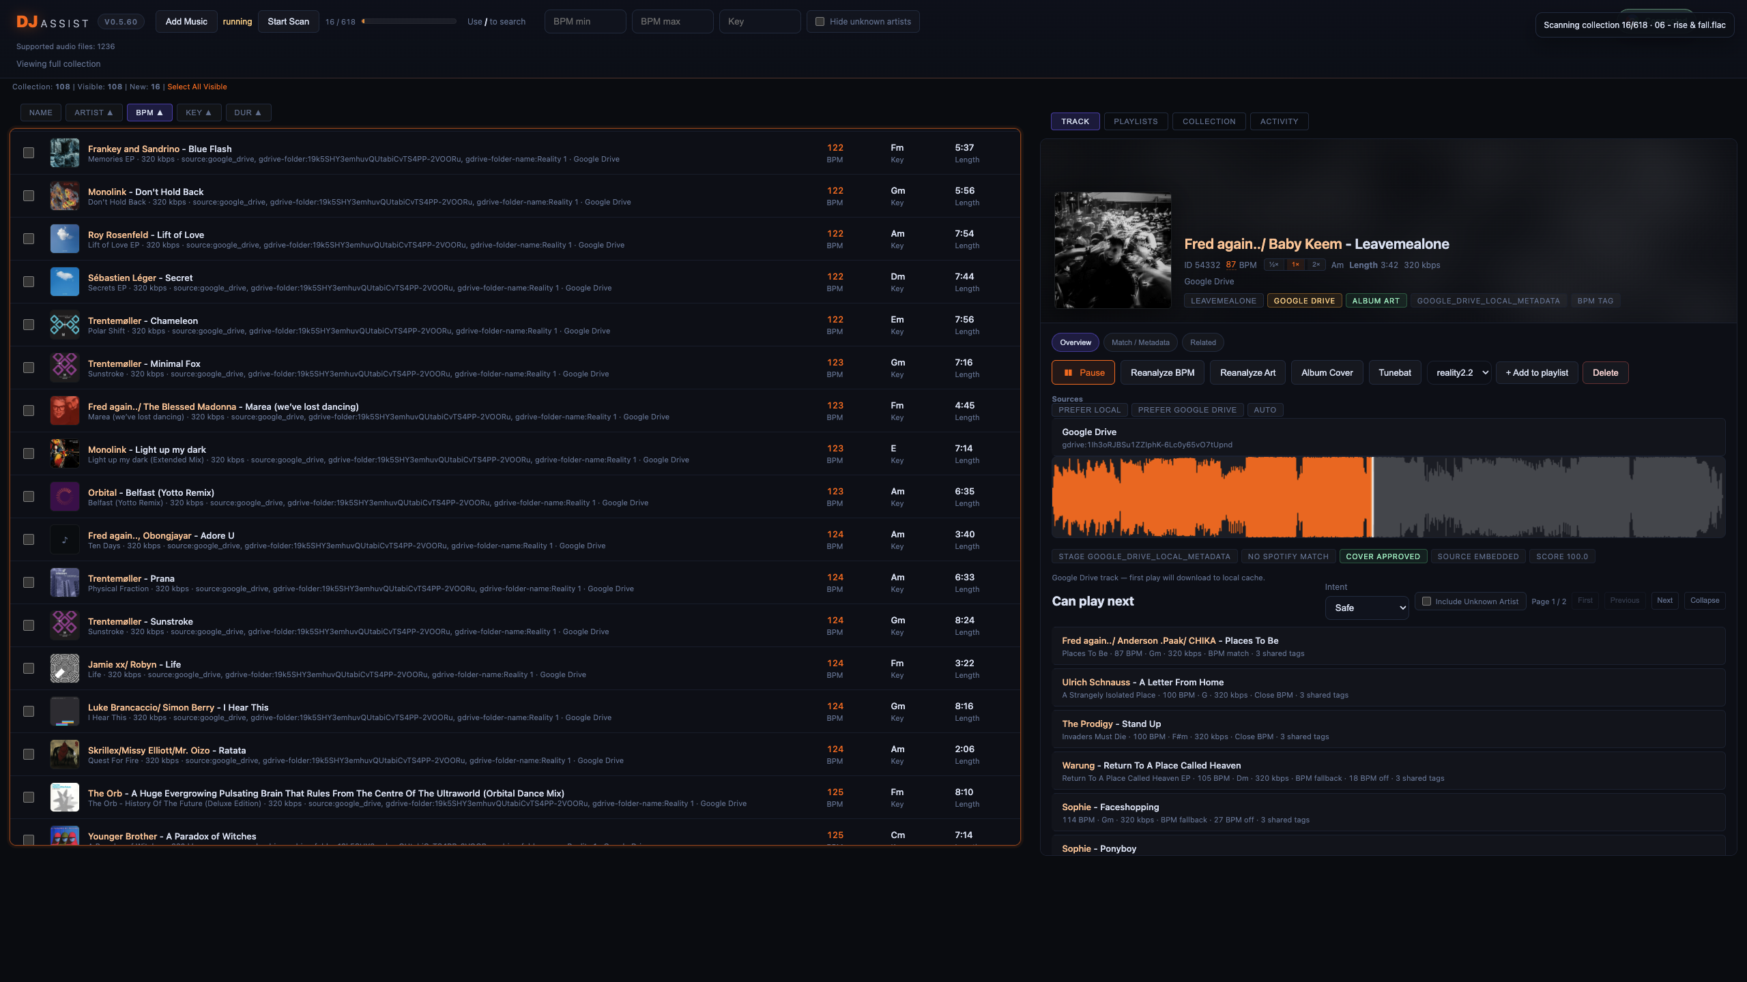Focus the BPM min input field

coord(585,22)
